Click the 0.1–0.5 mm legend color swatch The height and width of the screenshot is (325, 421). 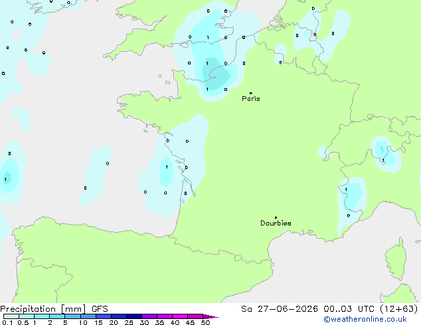[x=11, y=316]
